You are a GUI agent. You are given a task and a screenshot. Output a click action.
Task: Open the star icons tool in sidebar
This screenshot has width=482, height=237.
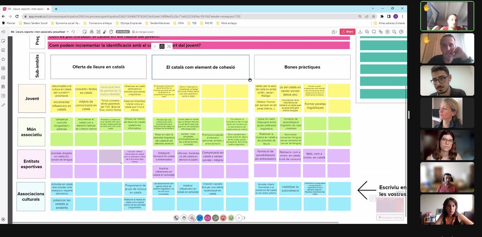[3, 59]
